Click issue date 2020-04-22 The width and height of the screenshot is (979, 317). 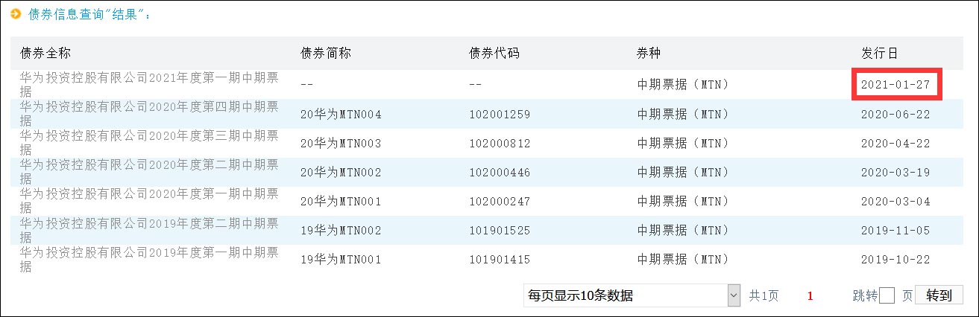click(895, 143)
